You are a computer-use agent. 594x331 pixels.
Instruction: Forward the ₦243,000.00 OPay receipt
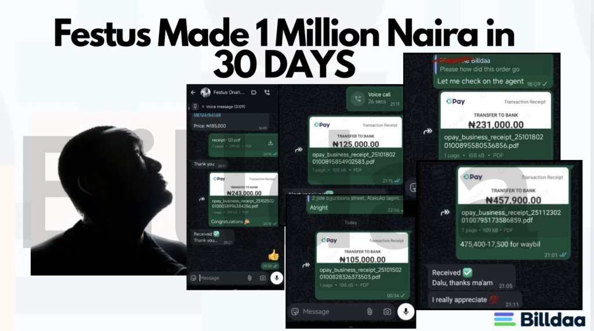(x=202, y=199)
